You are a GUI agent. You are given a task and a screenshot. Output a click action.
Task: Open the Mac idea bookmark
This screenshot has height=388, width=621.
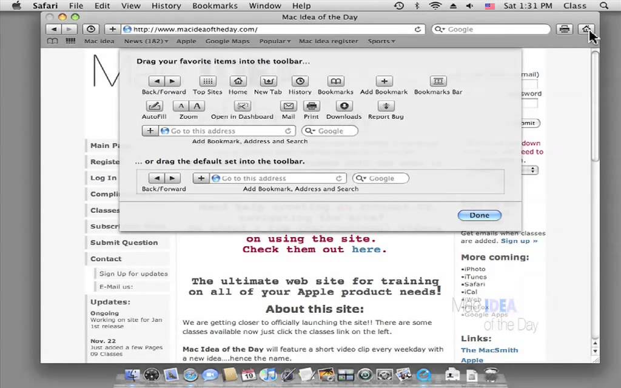[x=99, y=41]
